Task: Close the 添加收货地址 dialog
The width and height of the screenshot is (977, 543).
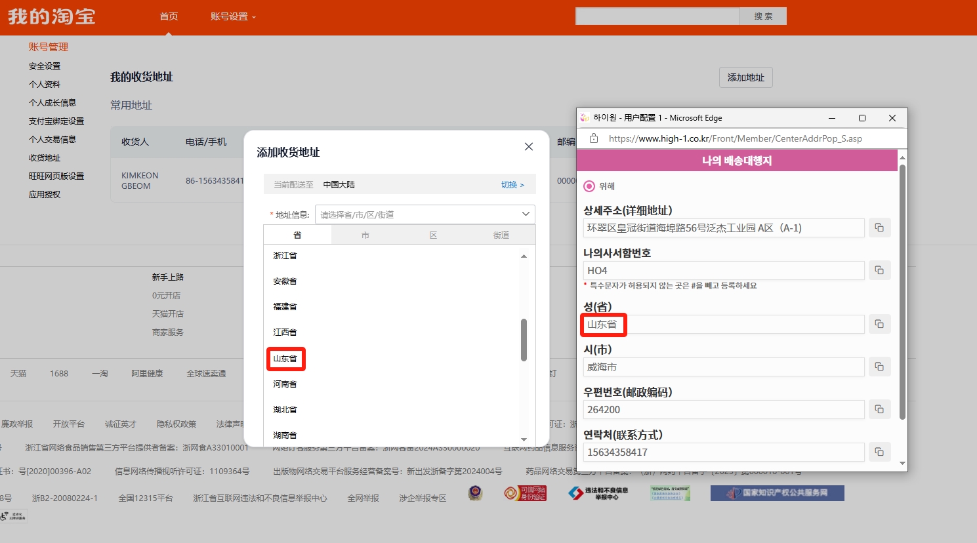Action: (528, 147)
